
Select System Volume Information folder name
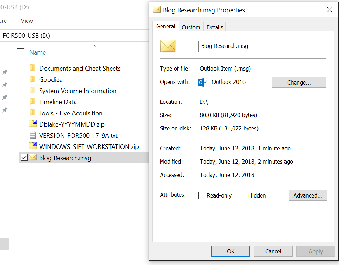coord(78,91)
